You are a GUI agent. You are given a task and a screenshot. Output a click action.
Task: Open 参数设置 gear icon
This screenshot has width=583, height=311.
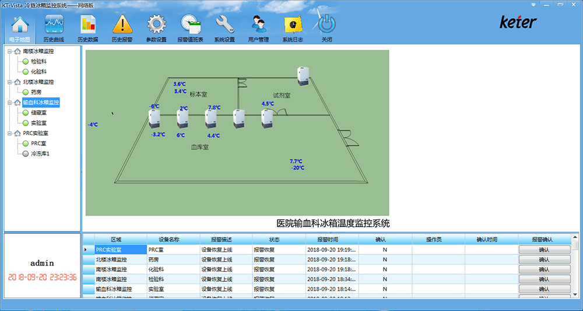pos(156,25)
